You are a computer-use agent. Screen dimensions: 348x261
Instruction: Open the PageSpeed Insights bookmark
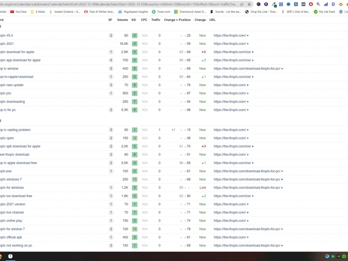pyautogui.click(x=133, y=12)
